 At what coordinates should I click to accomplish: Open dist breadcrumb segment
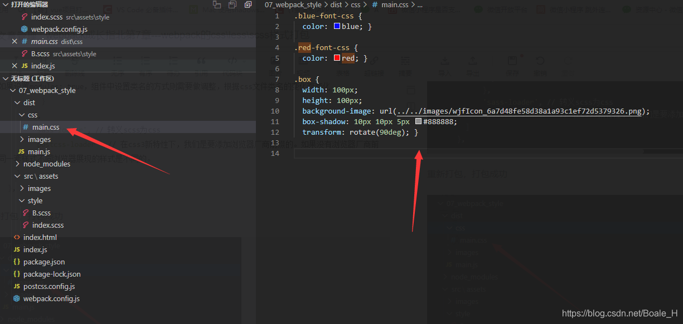tap(336, 4)
